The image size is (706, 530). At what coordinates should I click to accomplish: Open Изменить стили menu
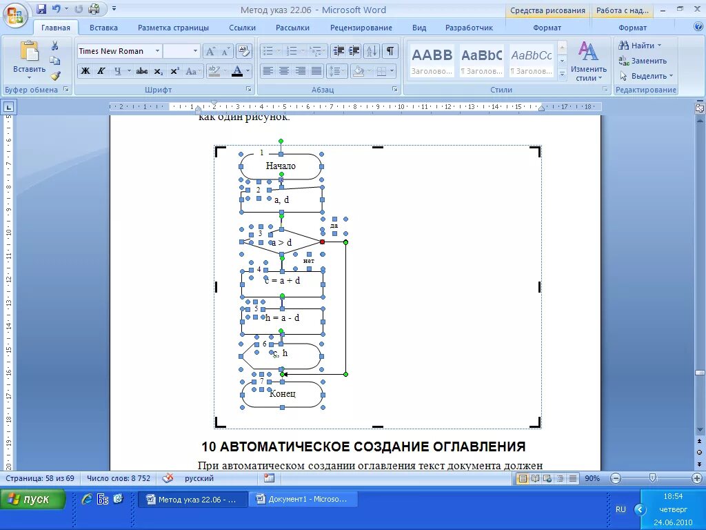tap(588, 61)
